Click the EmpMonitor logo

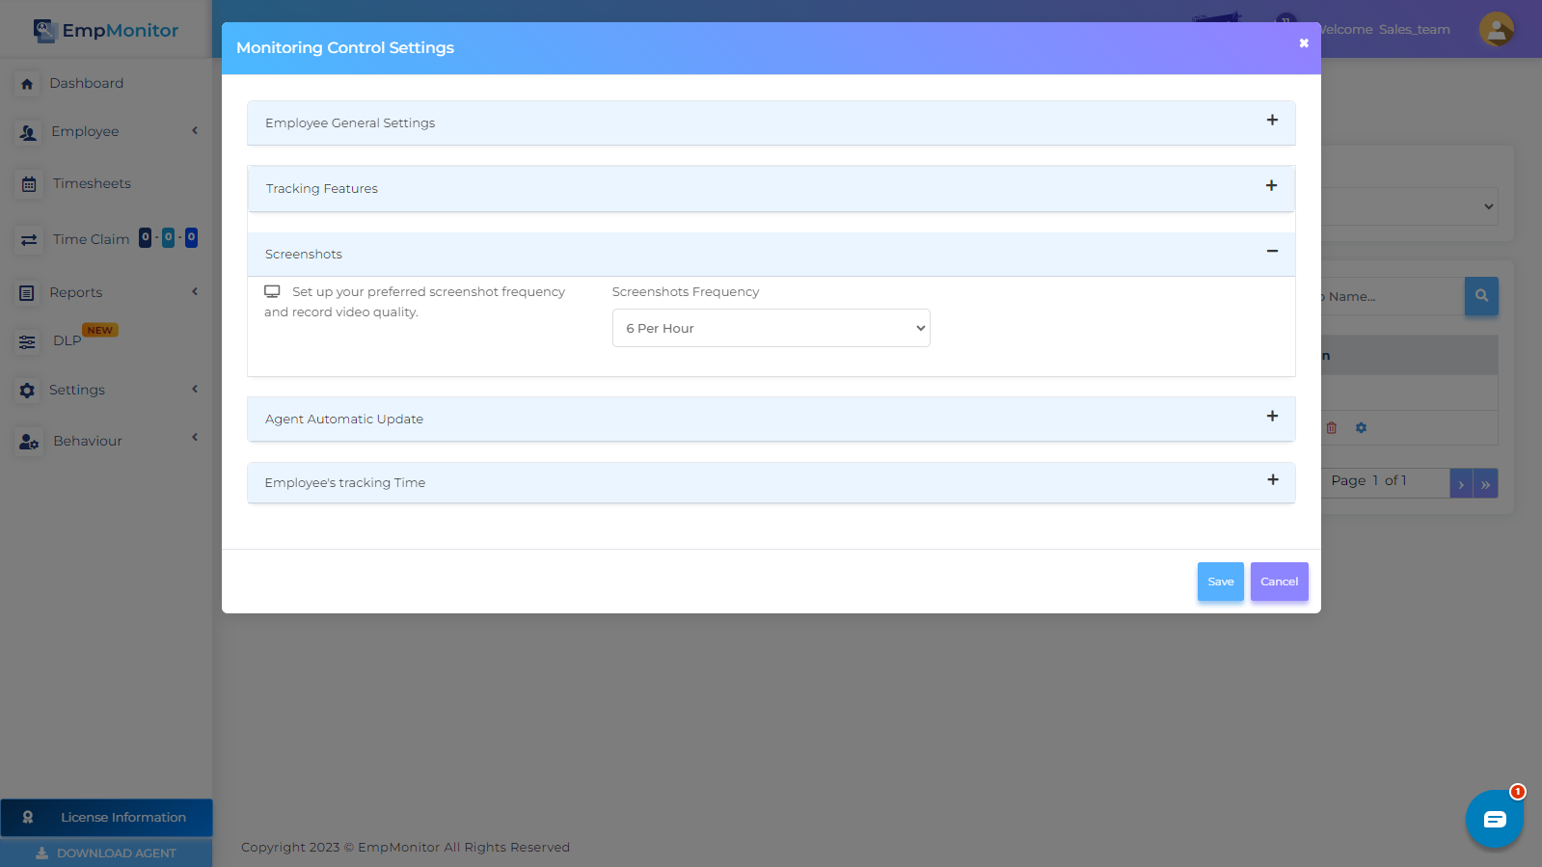tap(106, 31)
